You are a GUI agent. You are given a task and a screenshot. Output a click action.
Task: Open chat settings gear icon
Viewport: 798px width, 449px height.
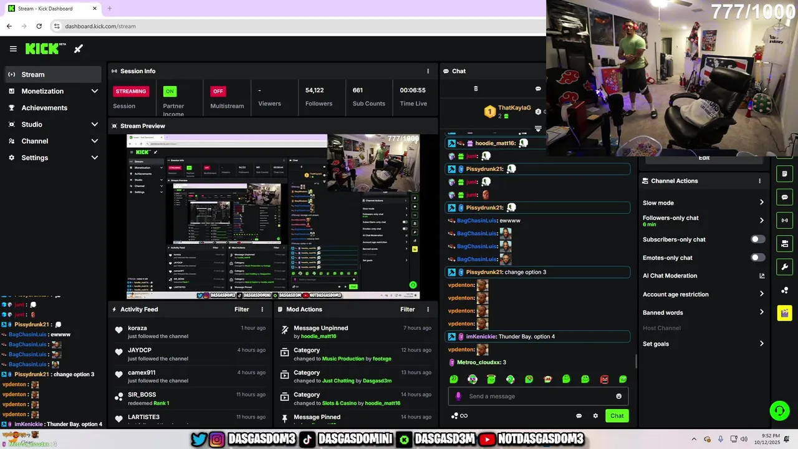click(x=595, y=416)
